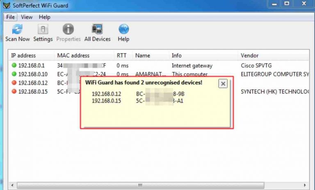The width and height of the screenshot is (315, 190).
Task: Open the View menu
Action: 27,17
